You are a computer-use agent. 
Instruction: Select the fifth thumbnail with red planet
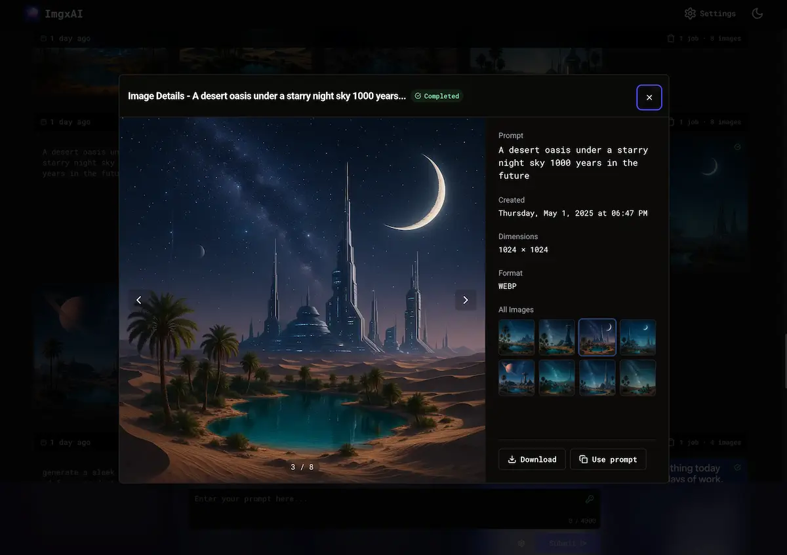pos(517,377)
